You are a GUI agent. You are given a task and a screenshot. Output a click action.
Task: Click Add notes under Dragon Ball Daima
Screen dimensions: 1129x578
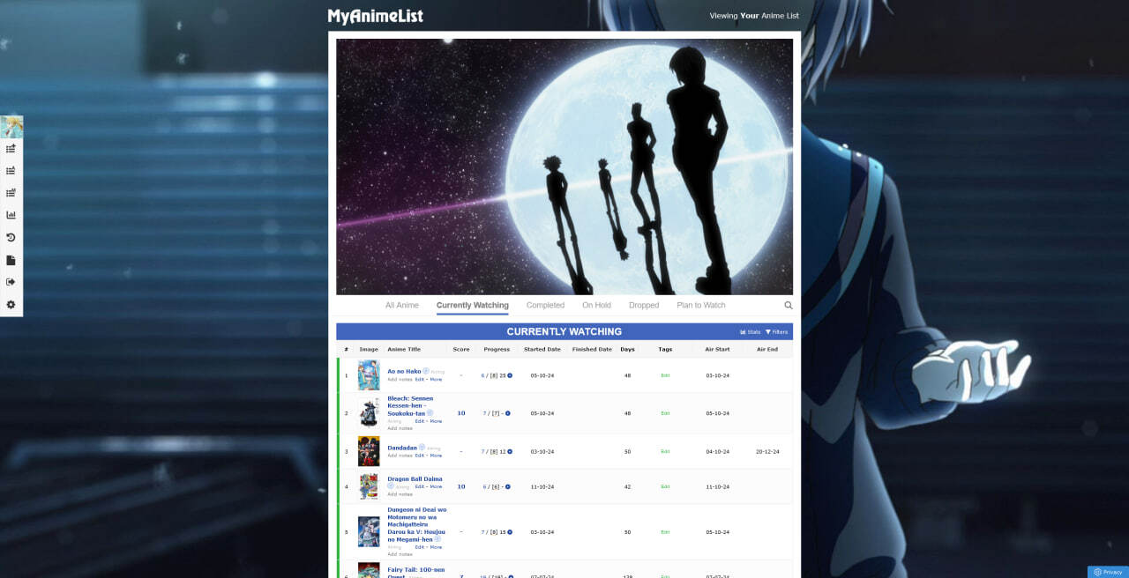pos(400,494)
